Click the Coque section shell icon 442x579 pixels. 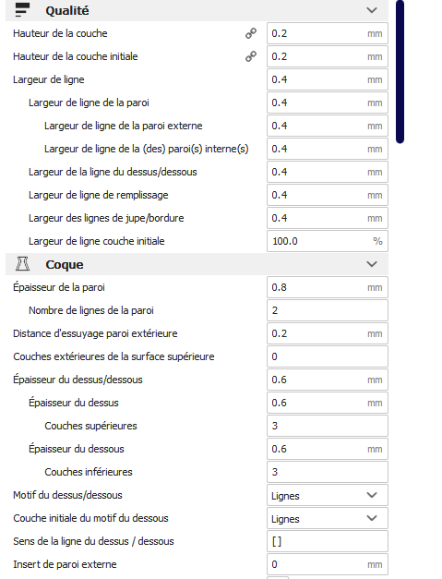22,264
